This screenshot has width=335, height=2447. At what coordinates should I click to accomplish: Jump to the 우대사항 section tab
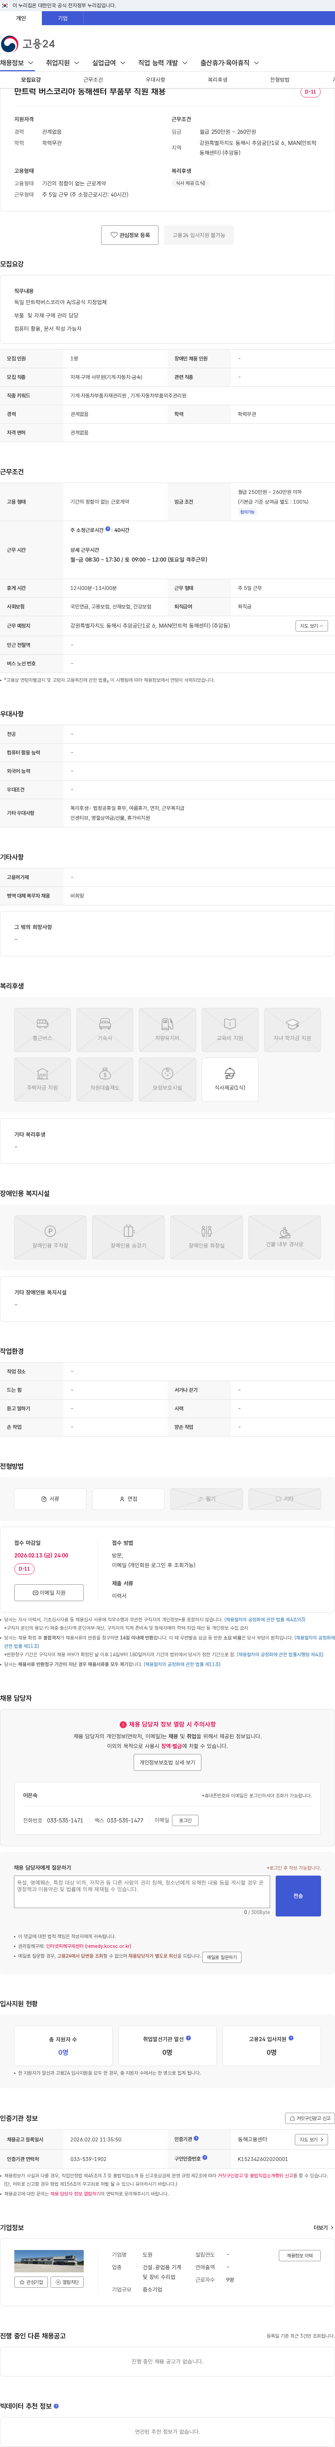(x=156, y=80)
